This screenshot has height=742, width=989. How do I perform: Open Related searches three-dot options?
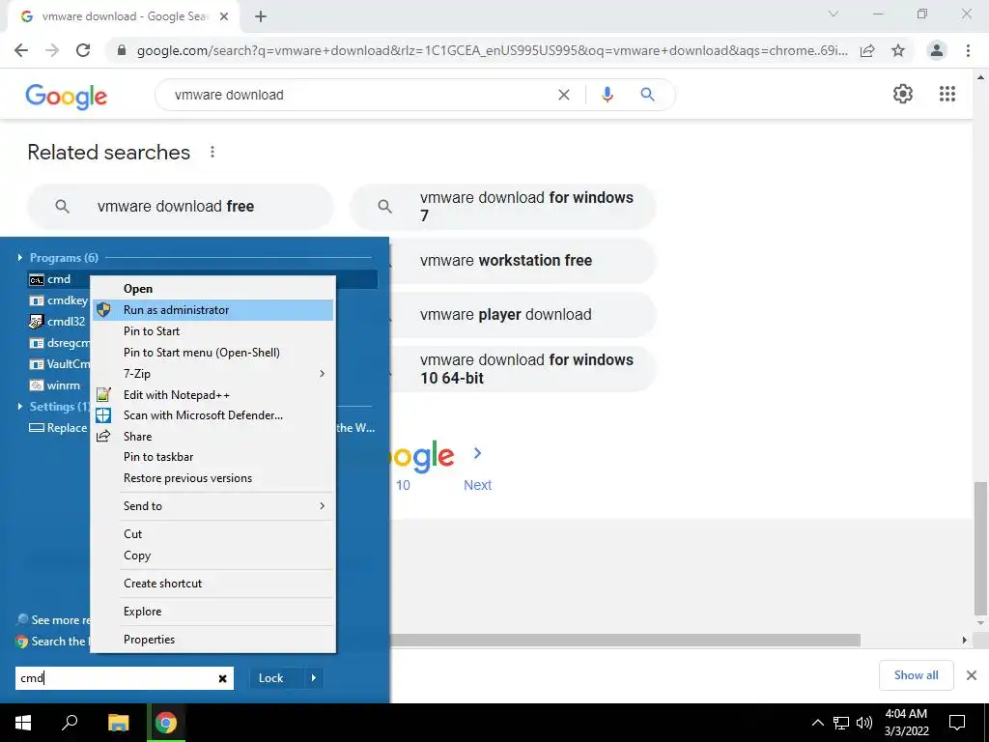point(212,152)
